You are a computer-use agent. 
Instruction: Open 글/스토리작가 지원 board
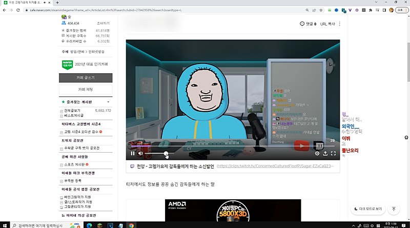tap(78, 202)
